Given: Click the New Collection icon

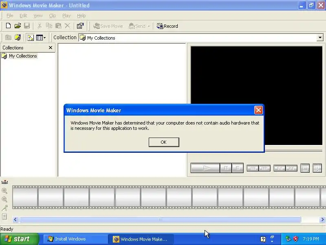Looking at the screenshot, I should [x=18, y=38].
